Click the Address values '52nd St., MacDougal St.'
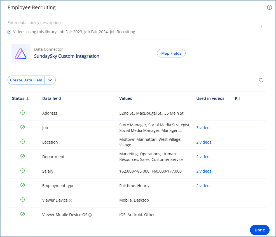Viewport: 276px width, 237px height. (152, 113)
